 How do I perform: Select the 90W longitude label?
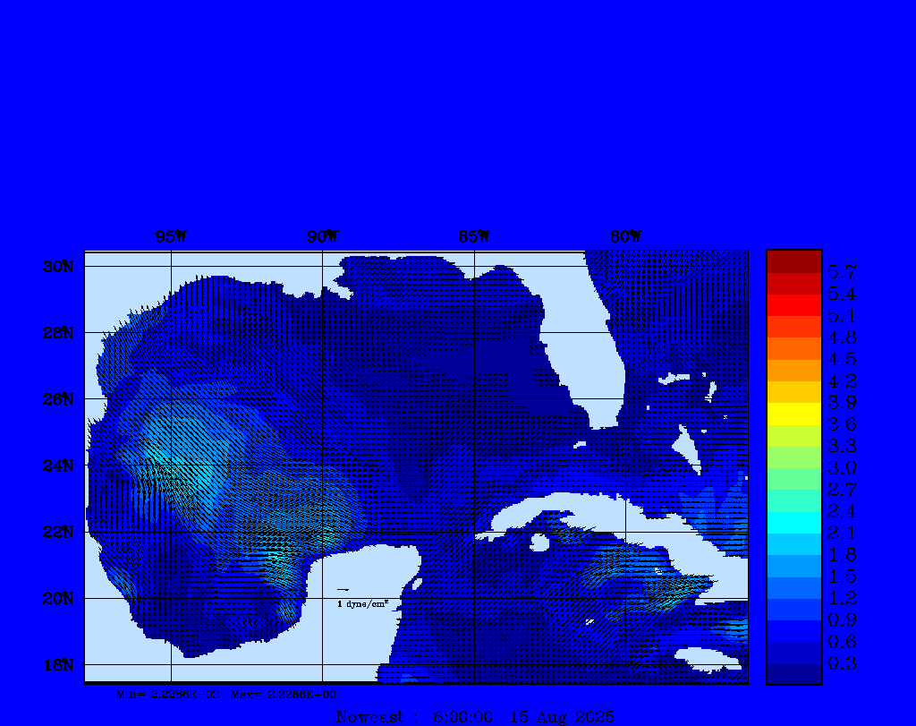(323, 237)
